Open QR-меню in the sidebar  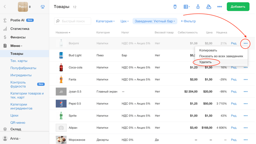18,123
